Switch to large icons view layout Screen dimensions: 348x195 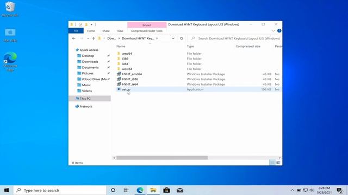tap(278, 162)
